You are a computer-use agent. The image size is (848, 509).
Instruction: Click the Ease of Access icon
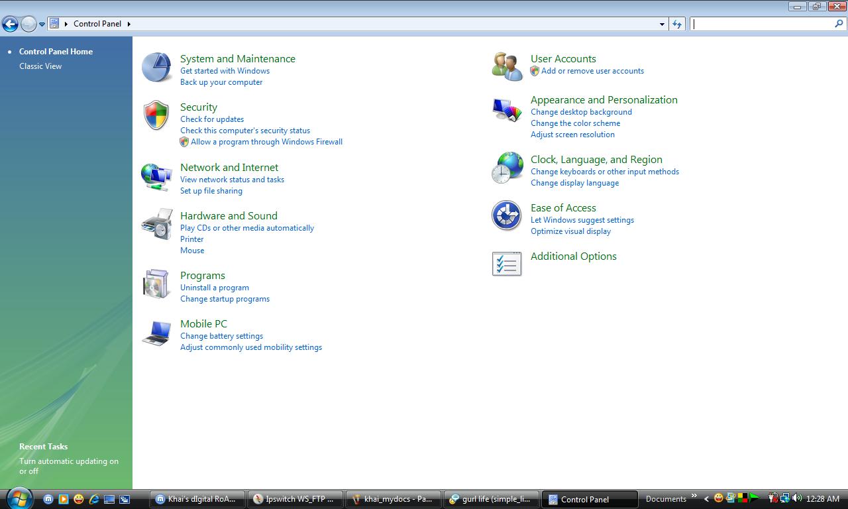[x=507, y=216]
